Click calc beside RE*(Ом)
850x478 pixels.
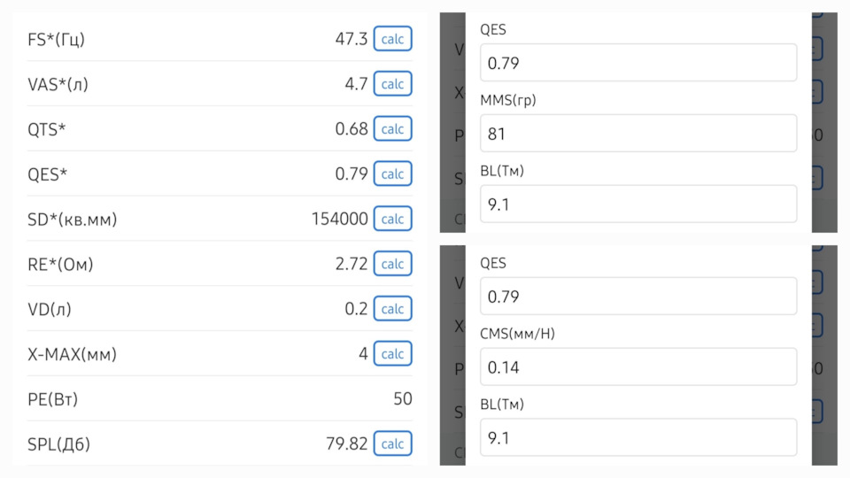pyautogui.click(x=392, y=264)
